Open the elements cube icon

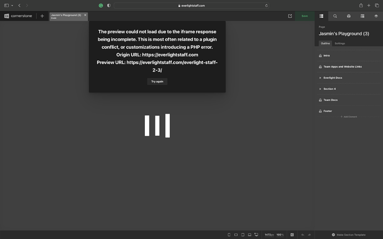tap(349, 16)
